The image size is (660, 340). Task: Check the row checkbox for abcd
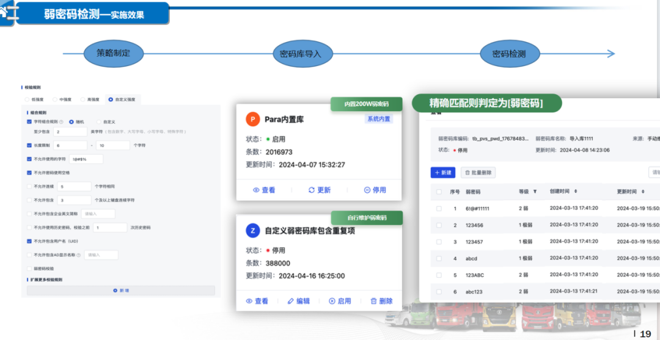[439, 258]
